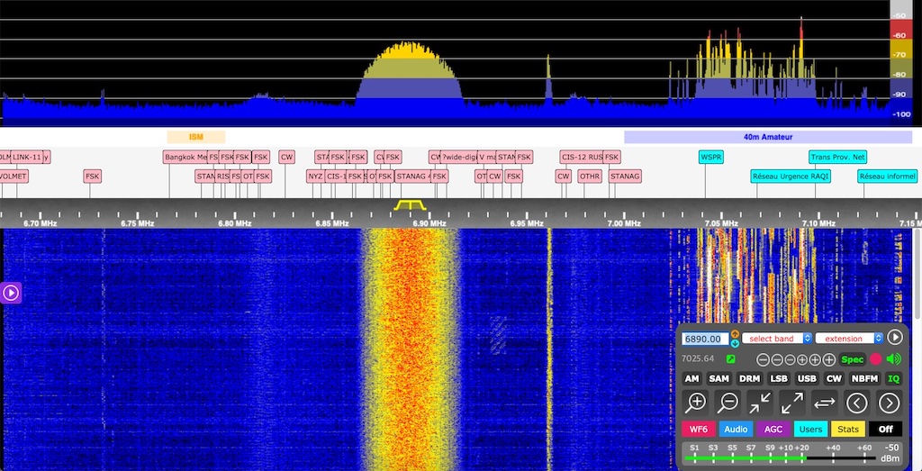922x471 pixels.
Task: Select USB demodulation mode
Action: tap(807, 379)
